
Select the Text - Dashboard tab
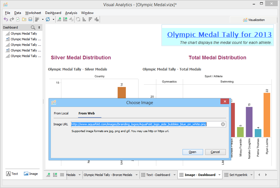tap(158, 175)
